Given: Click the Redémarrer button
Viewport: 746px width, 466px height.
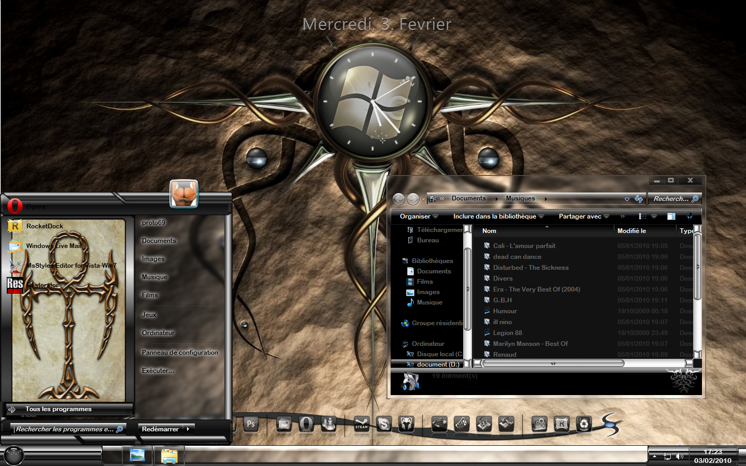Looking at the screenshot, I should 160,429.
